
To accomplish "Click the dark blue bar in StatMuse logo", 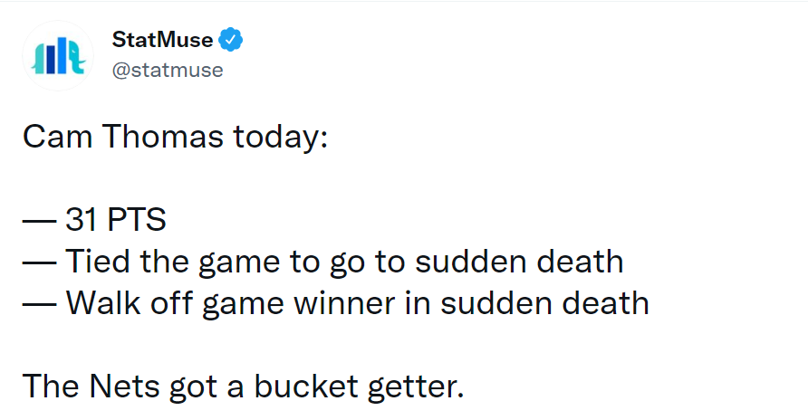I will click(x=51, y=59).
